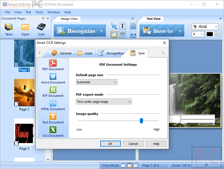Screen dimensions: 224x169
Task: Expand the Recognize button dropdown arrow
Action: (101, 31)
